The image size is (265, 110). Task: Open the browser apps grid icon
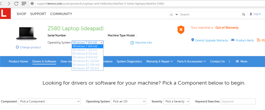tap(24, 3)
